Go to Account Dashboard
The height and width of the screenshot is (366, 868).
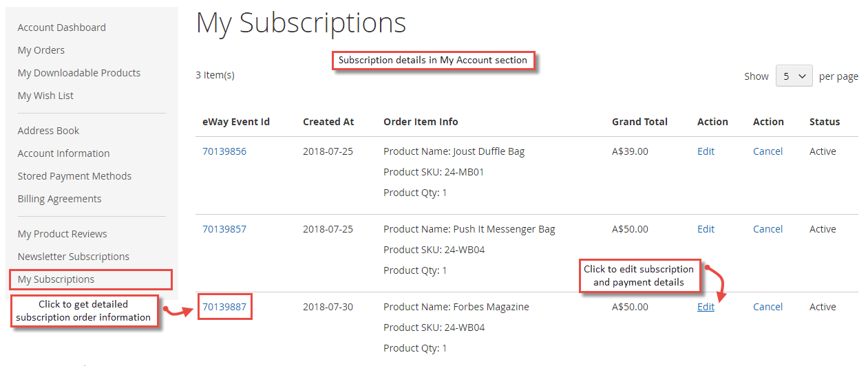[x=62, y=28]
